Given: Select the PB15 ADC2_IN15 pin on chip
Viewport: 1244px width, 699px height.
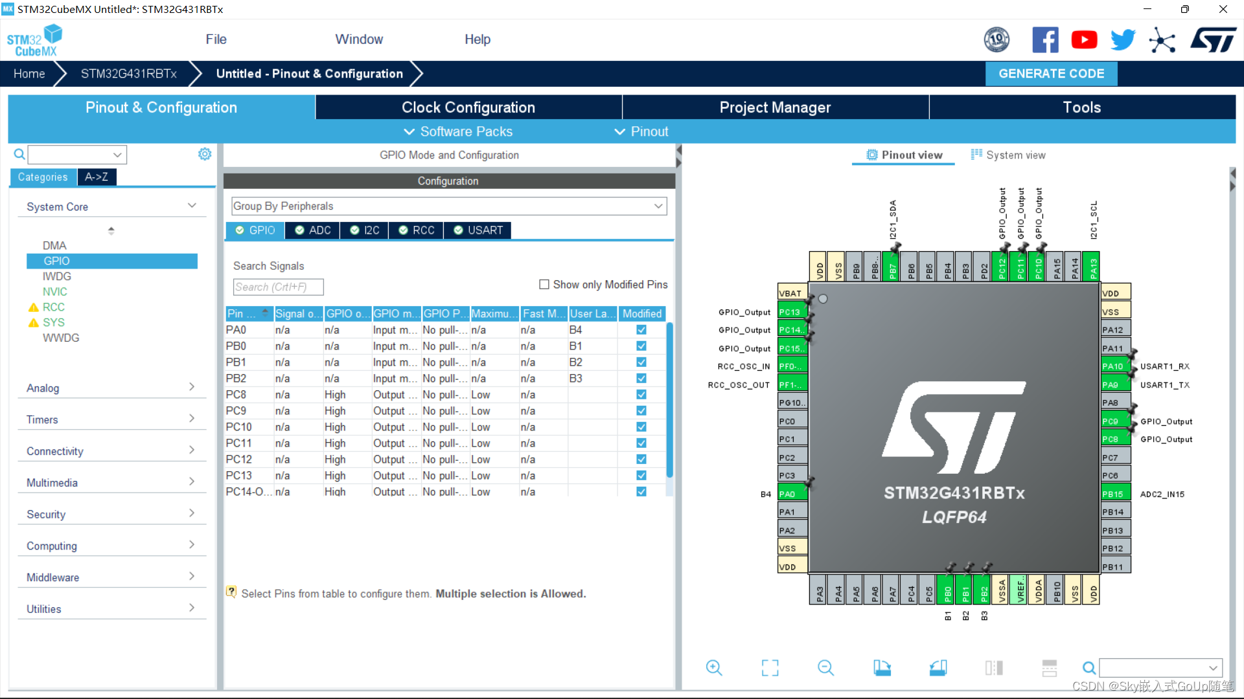Looking at the screenshot, I should pyautogui.click(x=1116, y=494).
